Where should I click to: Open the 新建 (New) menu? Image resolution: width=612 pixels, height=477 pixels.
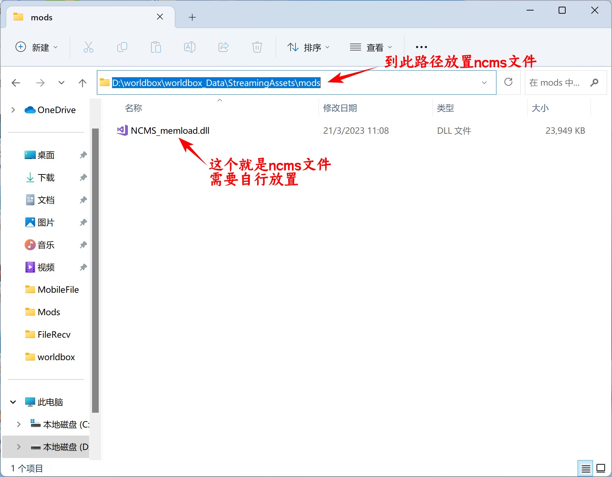[37, 47]
